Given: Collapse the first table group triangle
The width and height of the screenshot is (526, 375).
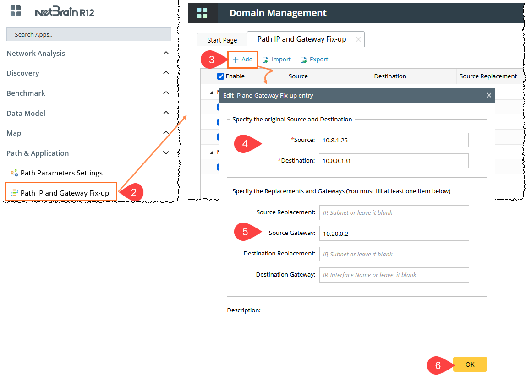Looking at the screenshot, I should (x=211, y=92).
